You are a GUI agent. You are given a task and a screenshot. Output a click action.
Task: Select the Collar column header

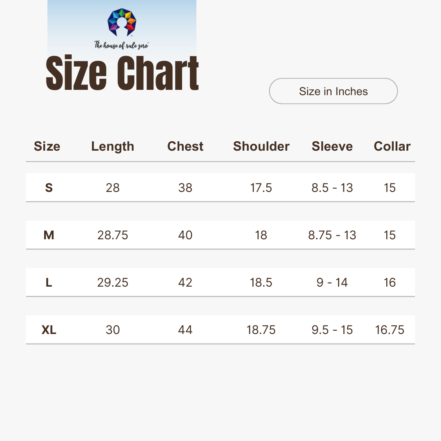392,146
